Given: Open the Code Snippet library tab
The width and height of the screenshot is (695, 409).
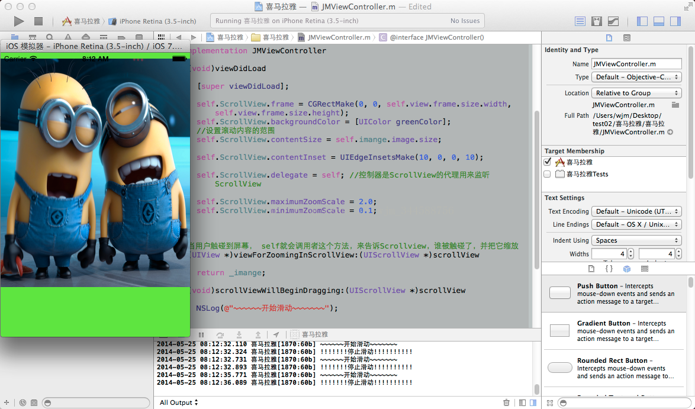Looking at the screenshot, I should point(609,269).
